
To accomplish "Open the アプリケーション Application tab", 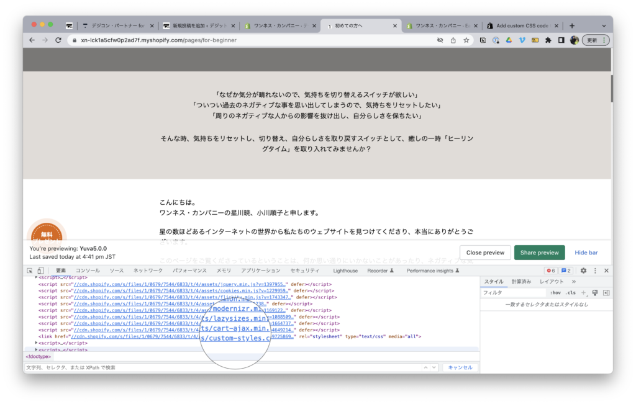I will click(x=261, y=271).
